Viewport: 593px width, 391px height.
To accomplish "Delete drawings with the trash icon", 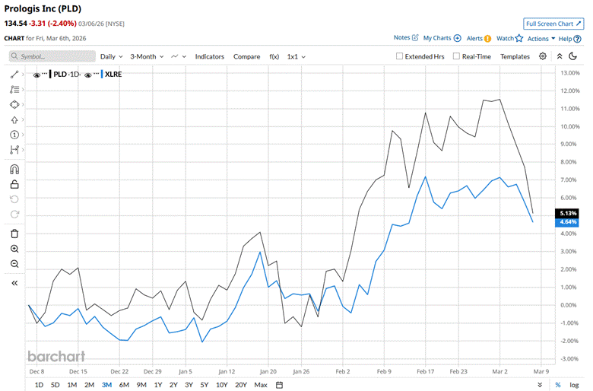I will tap(14, 234).
